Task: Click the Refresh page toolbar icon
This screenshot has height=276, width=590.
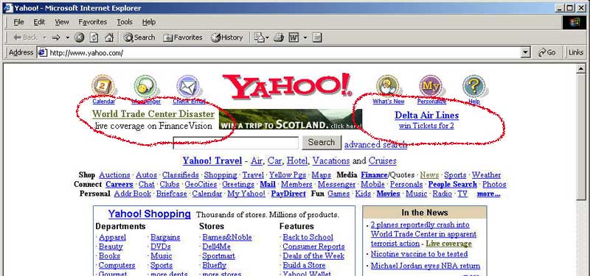Action: pos(94,38)
